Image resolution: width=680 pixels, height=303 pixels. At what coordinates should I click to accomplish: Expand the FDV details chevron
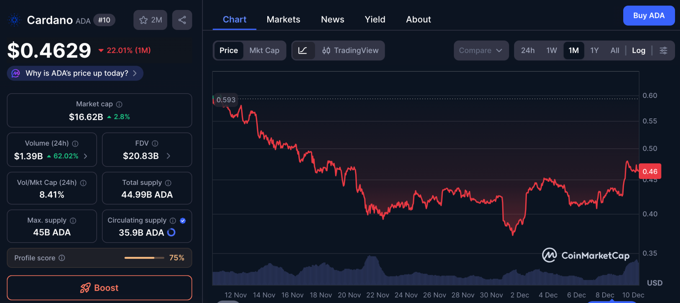[x=168, y=156]
